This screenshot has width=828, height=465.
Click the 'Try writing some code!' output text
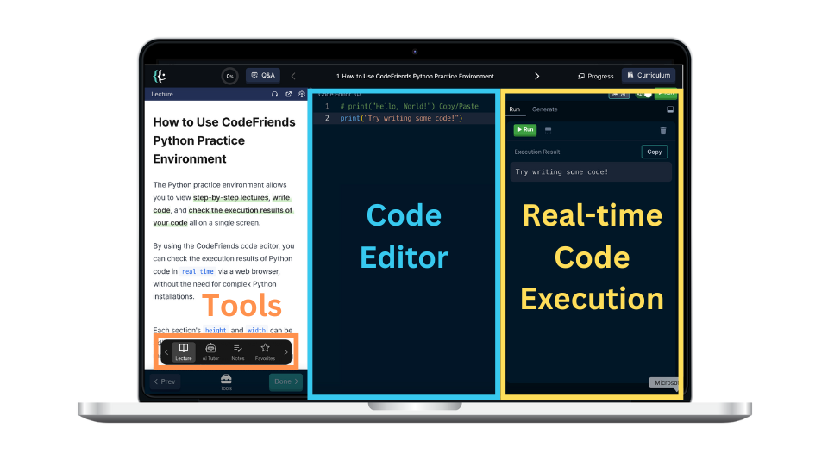tap(561, 172)
